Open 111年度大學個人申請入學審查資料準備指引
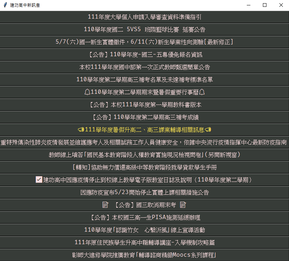 (144, 17)
